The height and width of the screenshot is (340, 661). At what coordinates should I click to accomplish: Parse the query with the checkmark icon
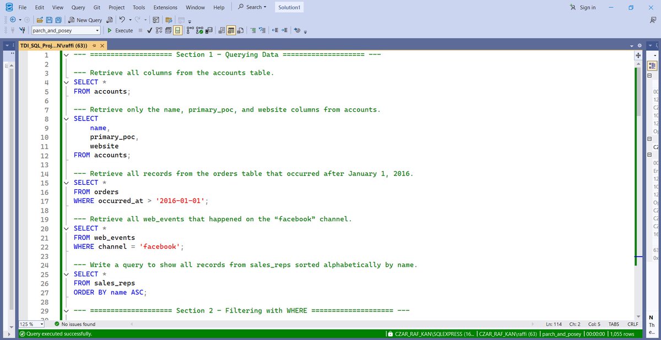[x=149, y=30]
